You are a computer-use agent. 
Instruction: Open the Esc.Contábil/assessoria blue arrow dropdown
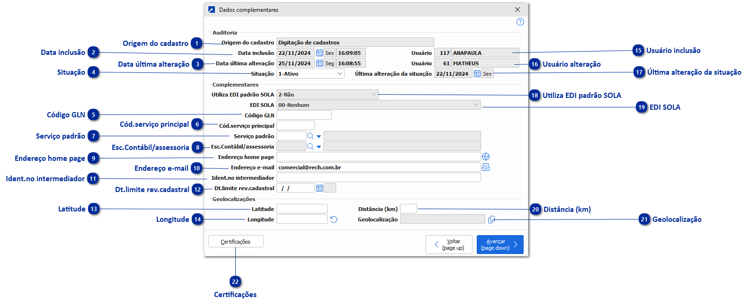(319, 147)
